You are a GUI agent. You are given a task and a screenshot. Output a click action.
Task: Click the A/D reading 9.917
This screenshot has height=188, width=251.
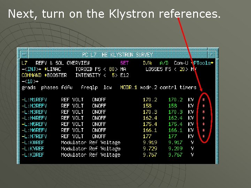(175, 142)
